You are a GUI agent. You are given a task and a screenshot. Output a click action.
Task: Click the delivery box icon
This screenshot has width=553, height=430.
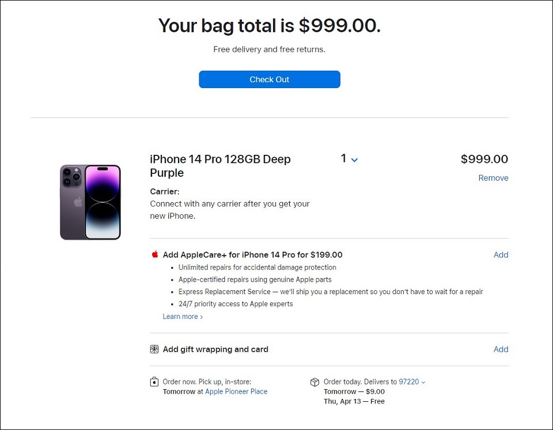coord(315,382)
